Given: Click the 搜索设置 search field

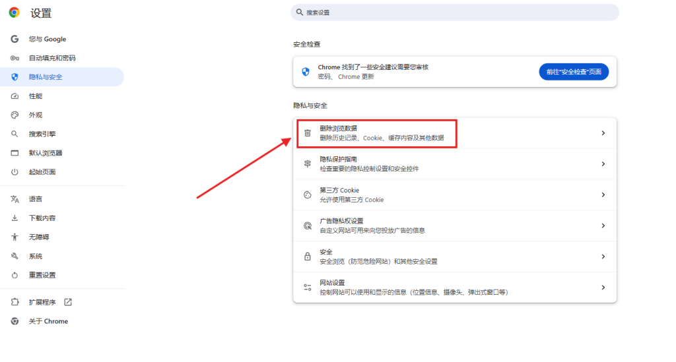Looking at the screenshot, I should pos(454,13).
